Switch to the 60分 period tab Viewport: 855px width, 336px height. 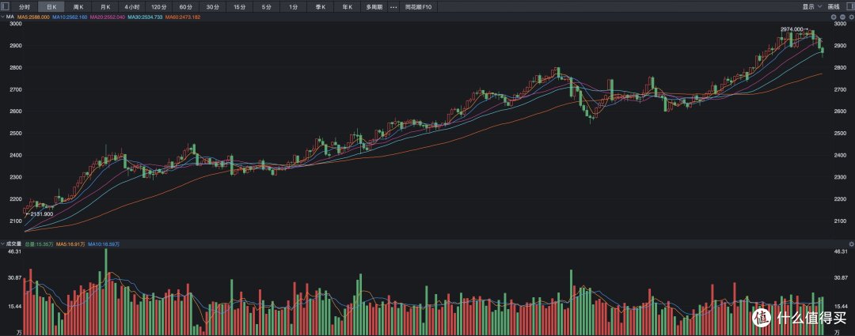pos(186,7)
